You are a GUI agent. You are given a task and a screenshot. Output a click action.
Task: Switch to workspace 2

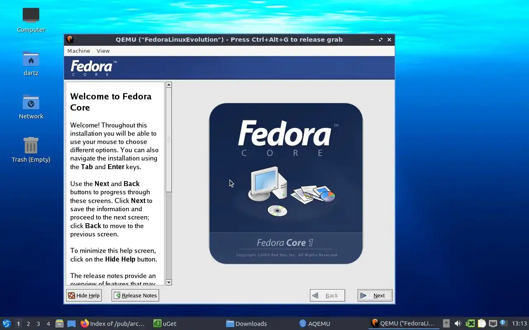(28, 324)
